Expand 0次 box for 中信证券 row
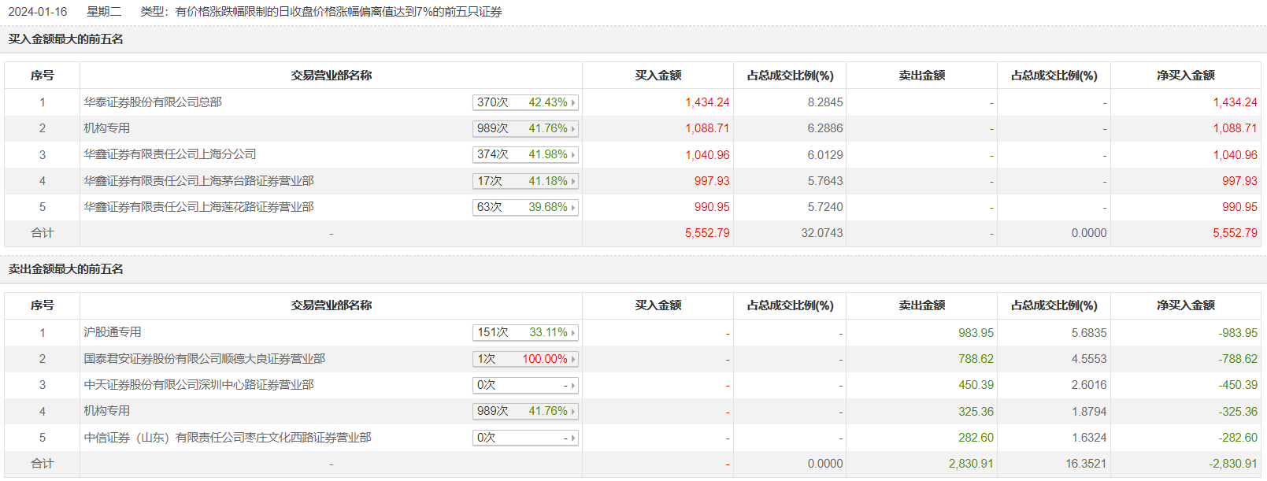Viewport: 1267px width, 481px height. tap(525, 438)
